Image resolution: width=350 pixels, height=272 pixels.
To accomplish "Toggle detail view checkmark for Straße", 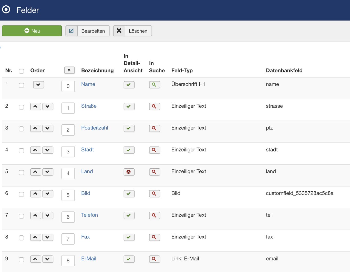I will (129, 106).
